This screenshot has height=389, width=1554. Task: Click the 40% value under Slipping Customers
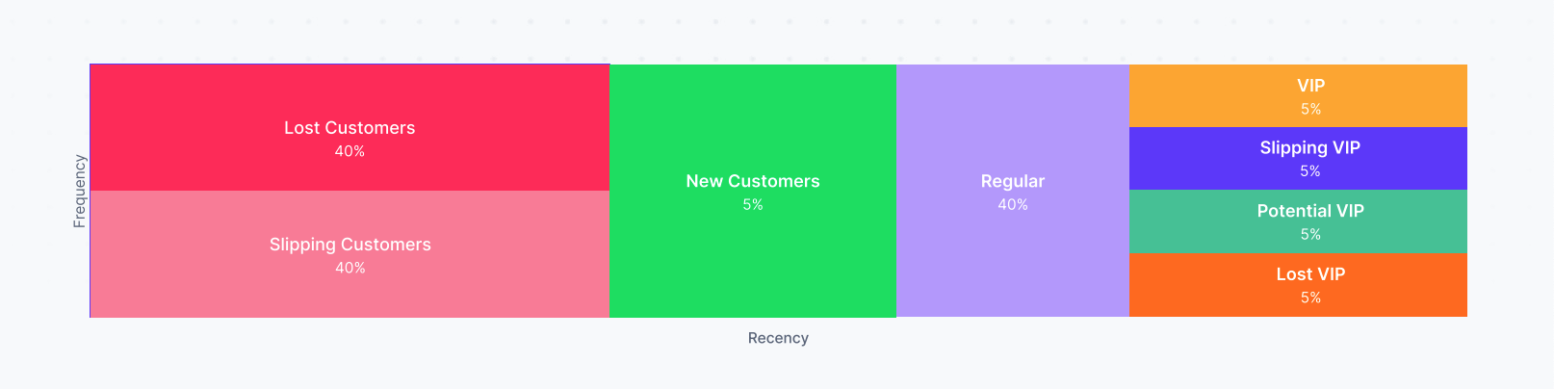tap(350, 268)
